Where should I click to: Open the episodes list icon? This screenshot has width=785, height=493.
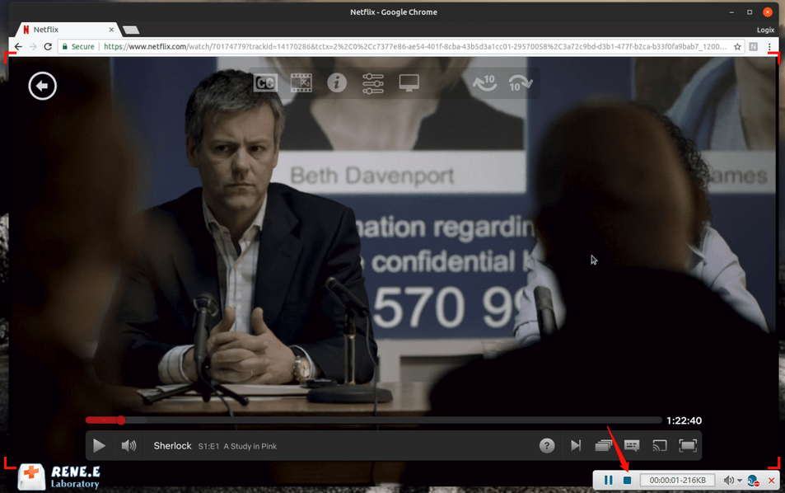[604, 445]
